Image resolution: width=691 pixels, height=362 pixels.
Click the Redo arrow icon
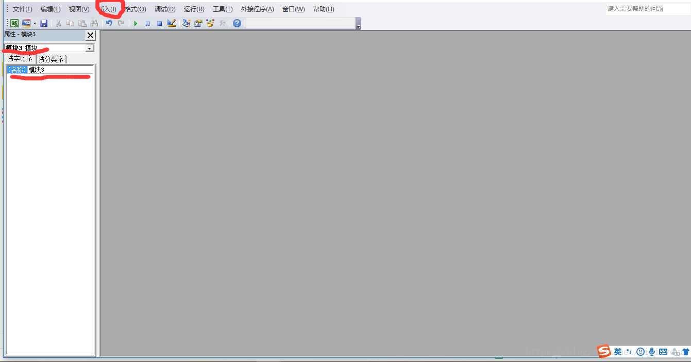[121, 23]
